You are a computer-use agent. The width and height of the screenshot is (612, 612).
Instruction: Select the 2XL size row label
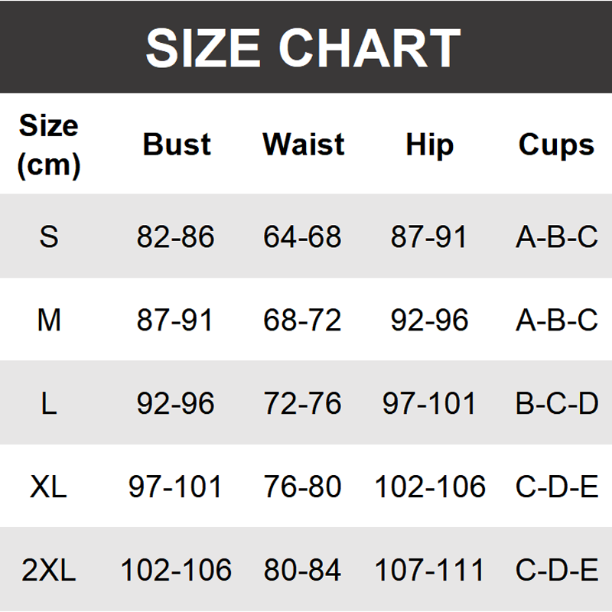49,570
